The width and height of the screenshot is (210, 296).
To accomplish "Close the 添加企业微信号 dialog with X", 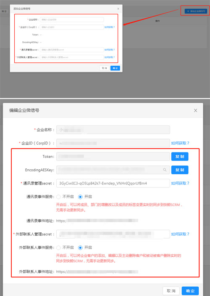I will 118,9.
